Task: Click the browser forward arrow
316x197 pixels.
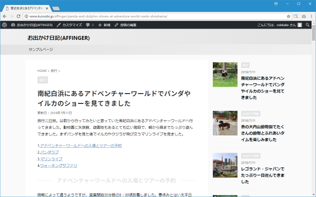Action: click(11, 16)
